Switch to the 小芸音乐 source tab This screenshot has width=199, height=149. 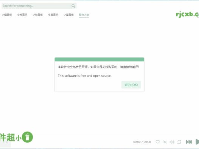[53, 15]
